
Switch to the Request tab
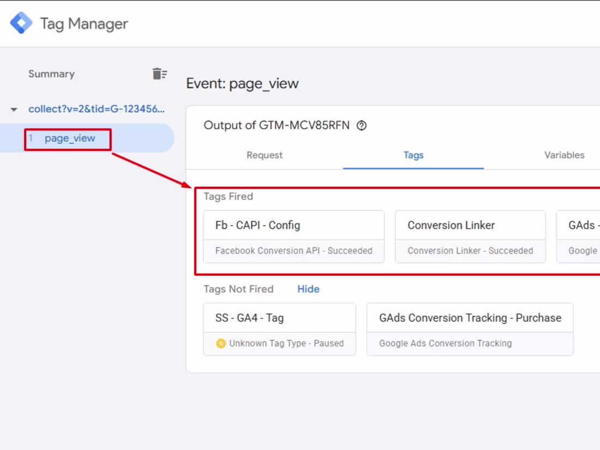tap(265, 155)
